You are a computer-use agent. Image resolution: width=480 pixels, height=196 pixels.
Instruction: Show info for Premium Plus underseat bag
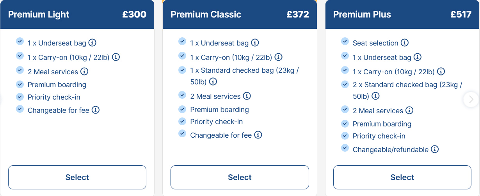(418, 57)
